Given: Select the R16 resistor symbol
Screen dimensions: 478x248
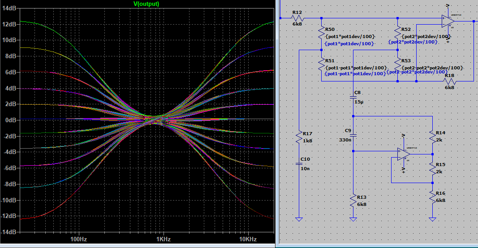Looking at the screenshot, I should point(432,197).
